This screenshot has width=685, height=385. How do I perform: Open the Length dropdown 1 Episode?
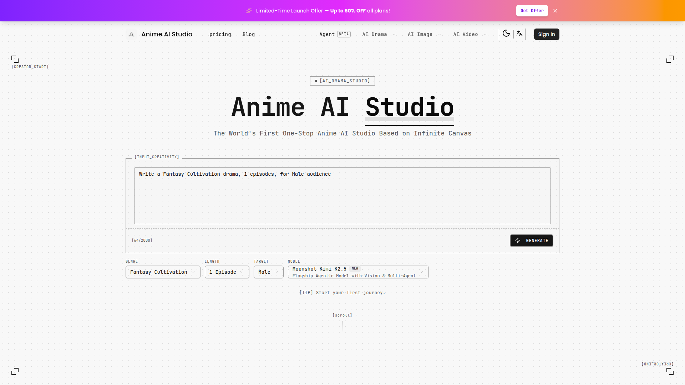pyautogui.click(x=227, y=272)
